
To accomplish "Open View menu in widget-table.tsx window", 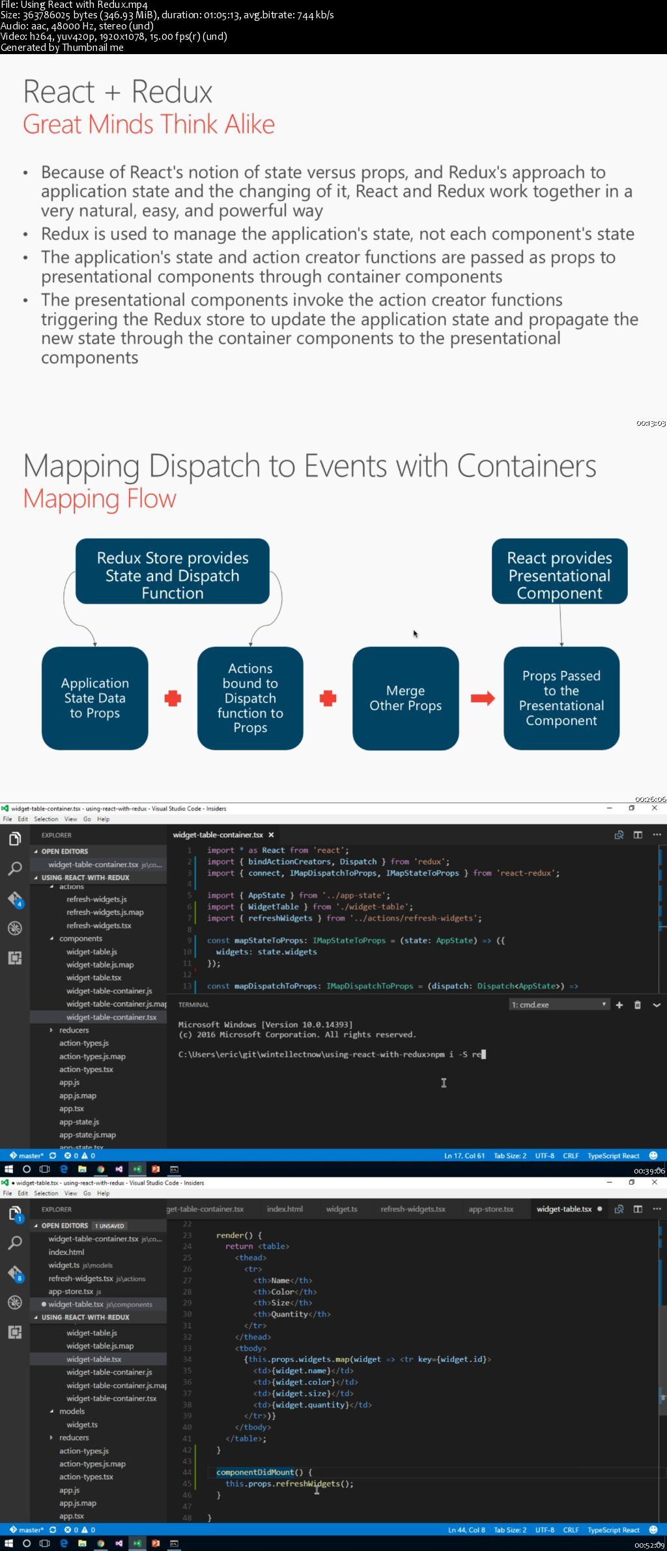I will tap(71, 1193).
